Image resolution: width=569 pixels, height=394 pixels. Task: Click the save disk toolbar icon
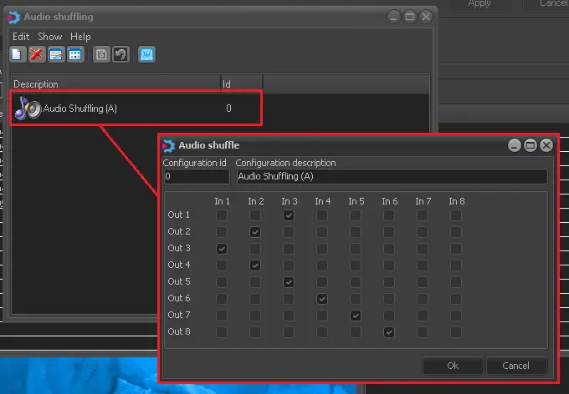[x=101, y=54]
